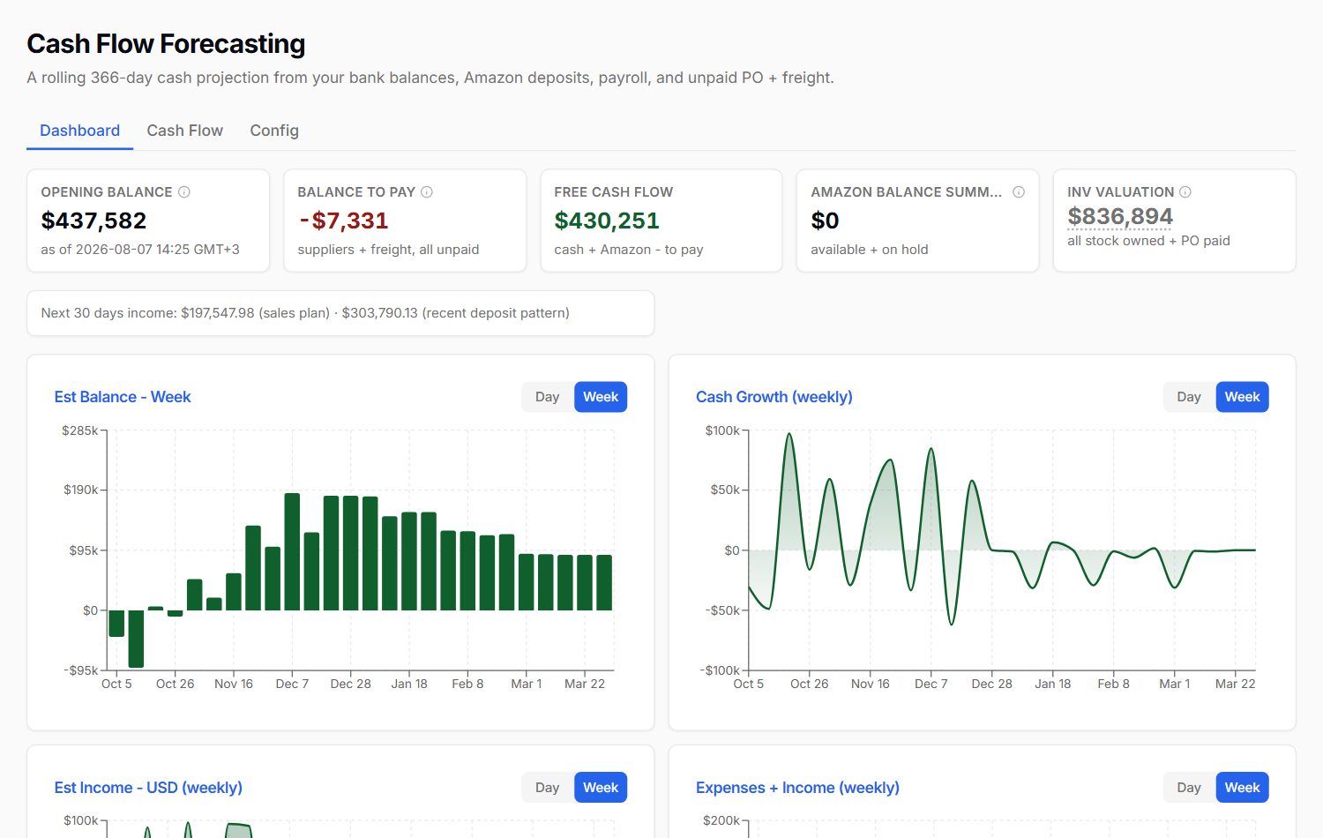Screen dimensions: 1323x838
Task: Click the Mar 22 label under Cash Growth chart
Action: [1235, 684]
